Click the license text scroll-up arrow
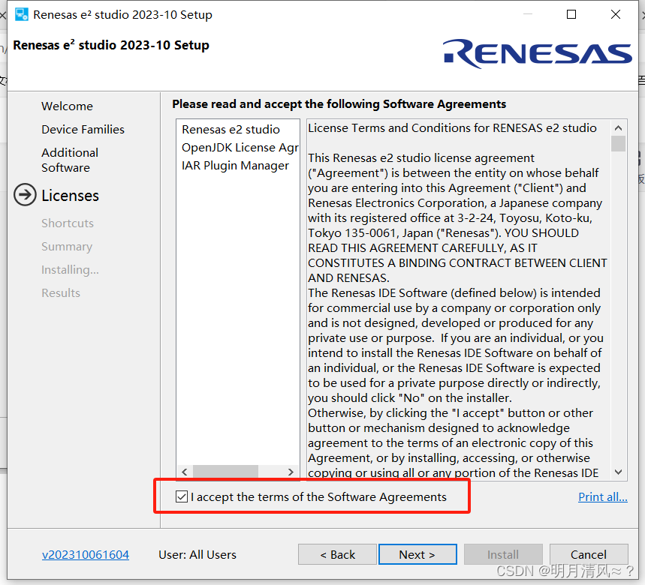 click(618, 127)
